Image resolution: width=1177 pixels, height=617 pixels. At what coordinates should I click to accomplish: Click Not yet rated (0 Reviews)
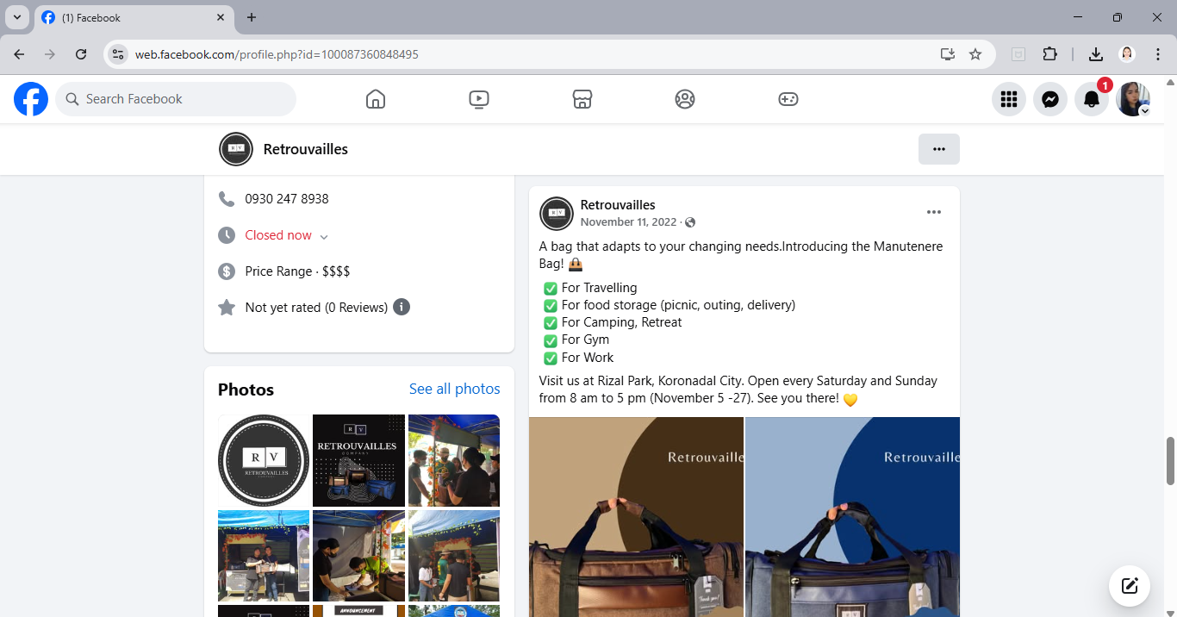(x=316, y=308)
